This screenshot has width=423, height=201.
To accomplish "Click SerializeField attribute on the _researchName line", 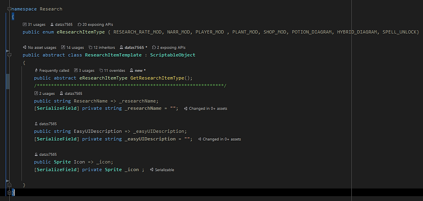I will tap(57, 108).
